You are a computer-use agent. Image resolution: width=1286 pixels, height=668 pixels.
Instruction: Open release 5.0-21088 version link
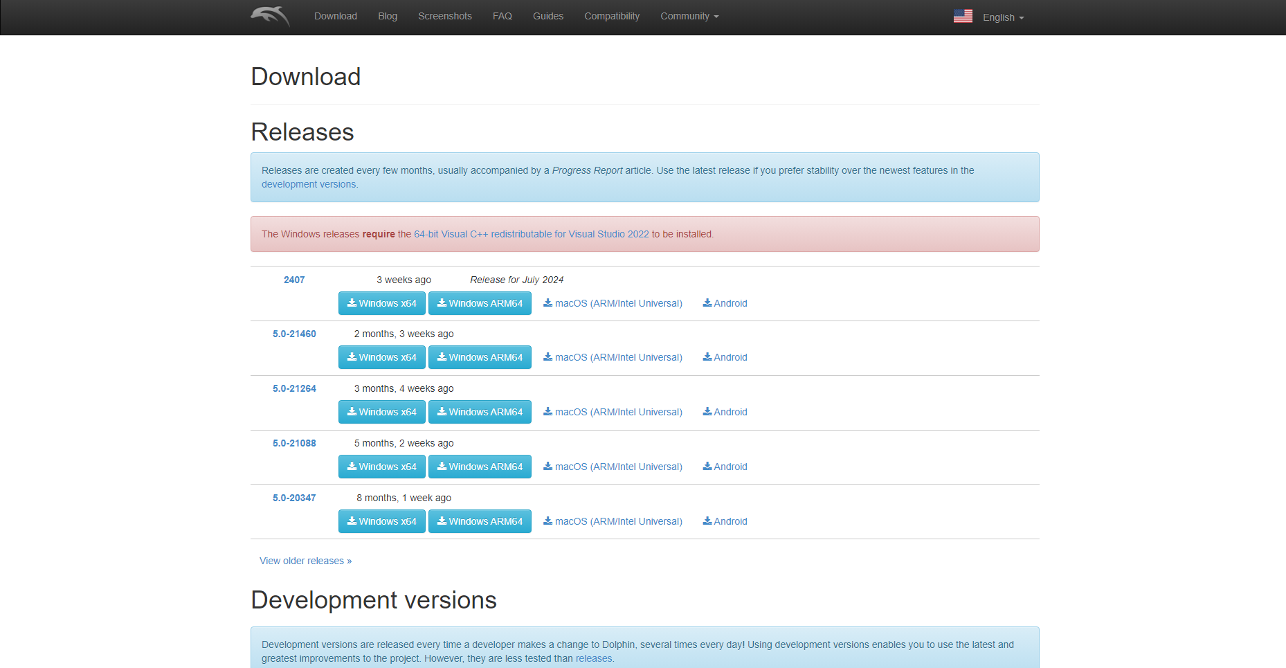point(294,443)
